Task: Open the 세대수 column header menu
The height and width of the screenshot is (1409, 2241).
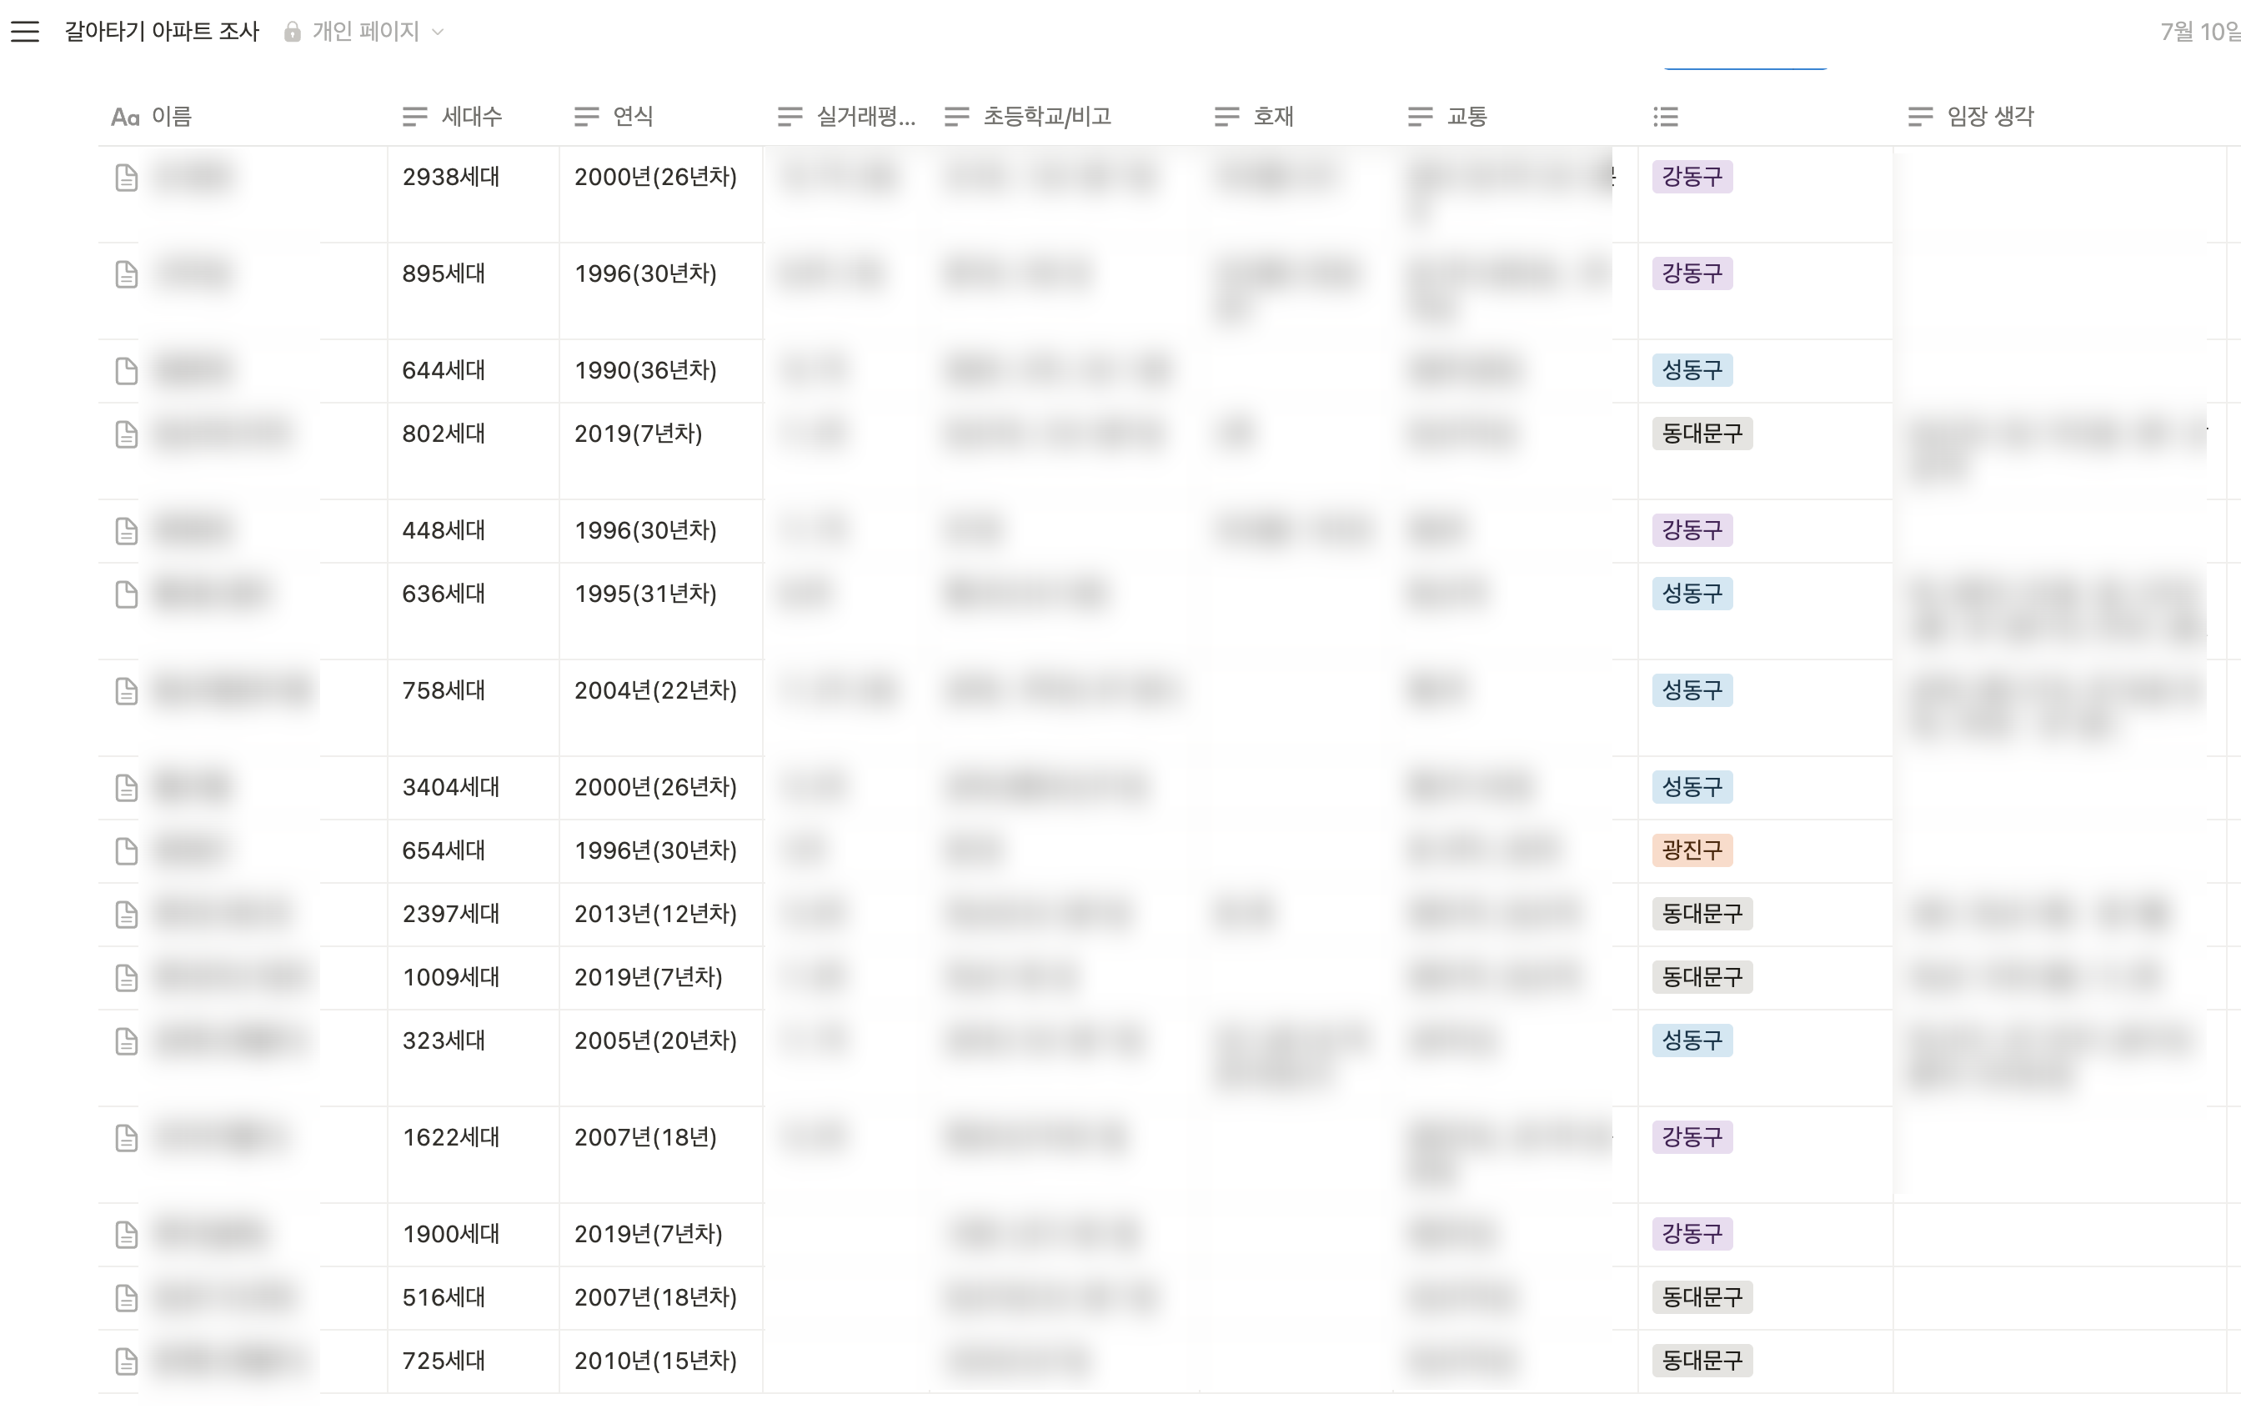Action: pyautogui.click(x=471, y=117)
